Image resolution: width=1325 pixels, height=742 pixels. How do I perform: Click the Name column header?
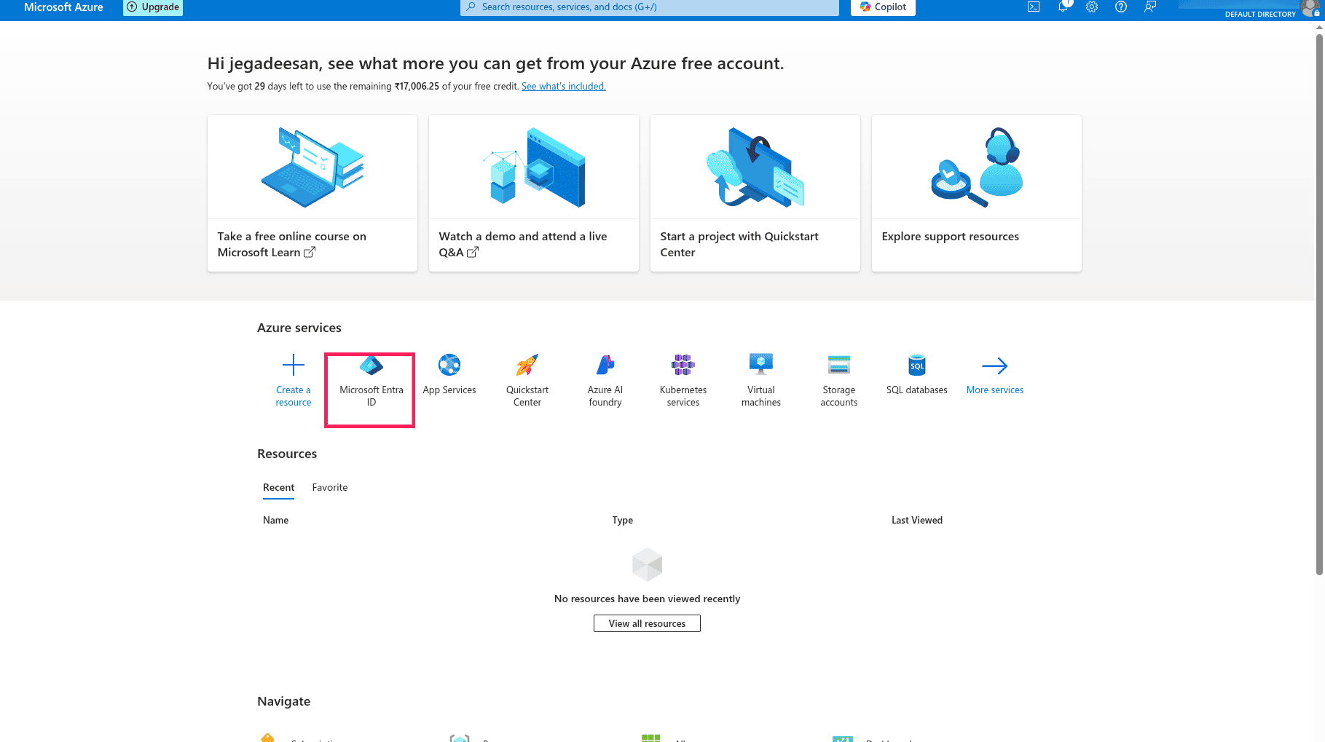[275, 520]
